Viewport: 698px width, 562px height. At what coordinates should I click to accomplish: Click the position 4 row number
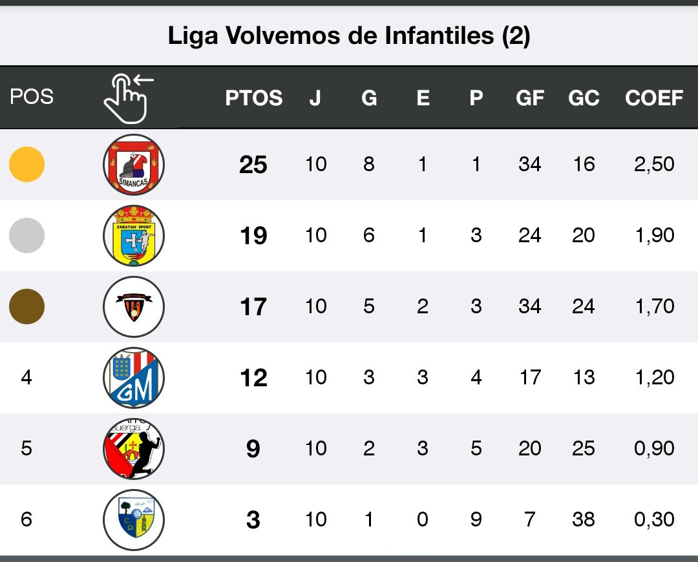[26, 377]
